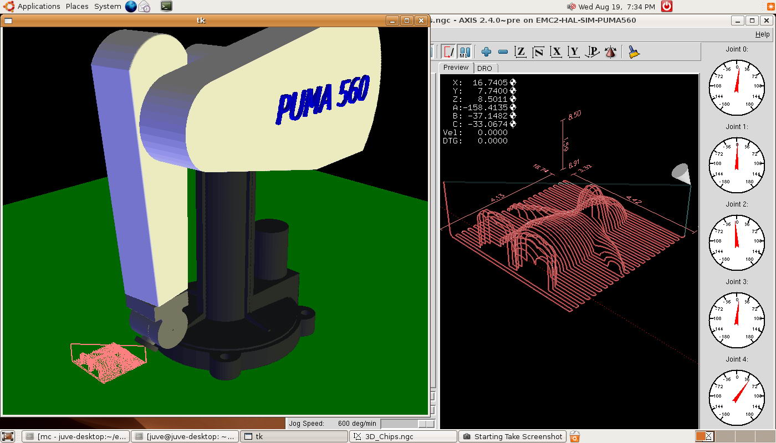Open the Places menu
Image resolution: width=776 pixels, height=443 pixels.
(77, 7)
